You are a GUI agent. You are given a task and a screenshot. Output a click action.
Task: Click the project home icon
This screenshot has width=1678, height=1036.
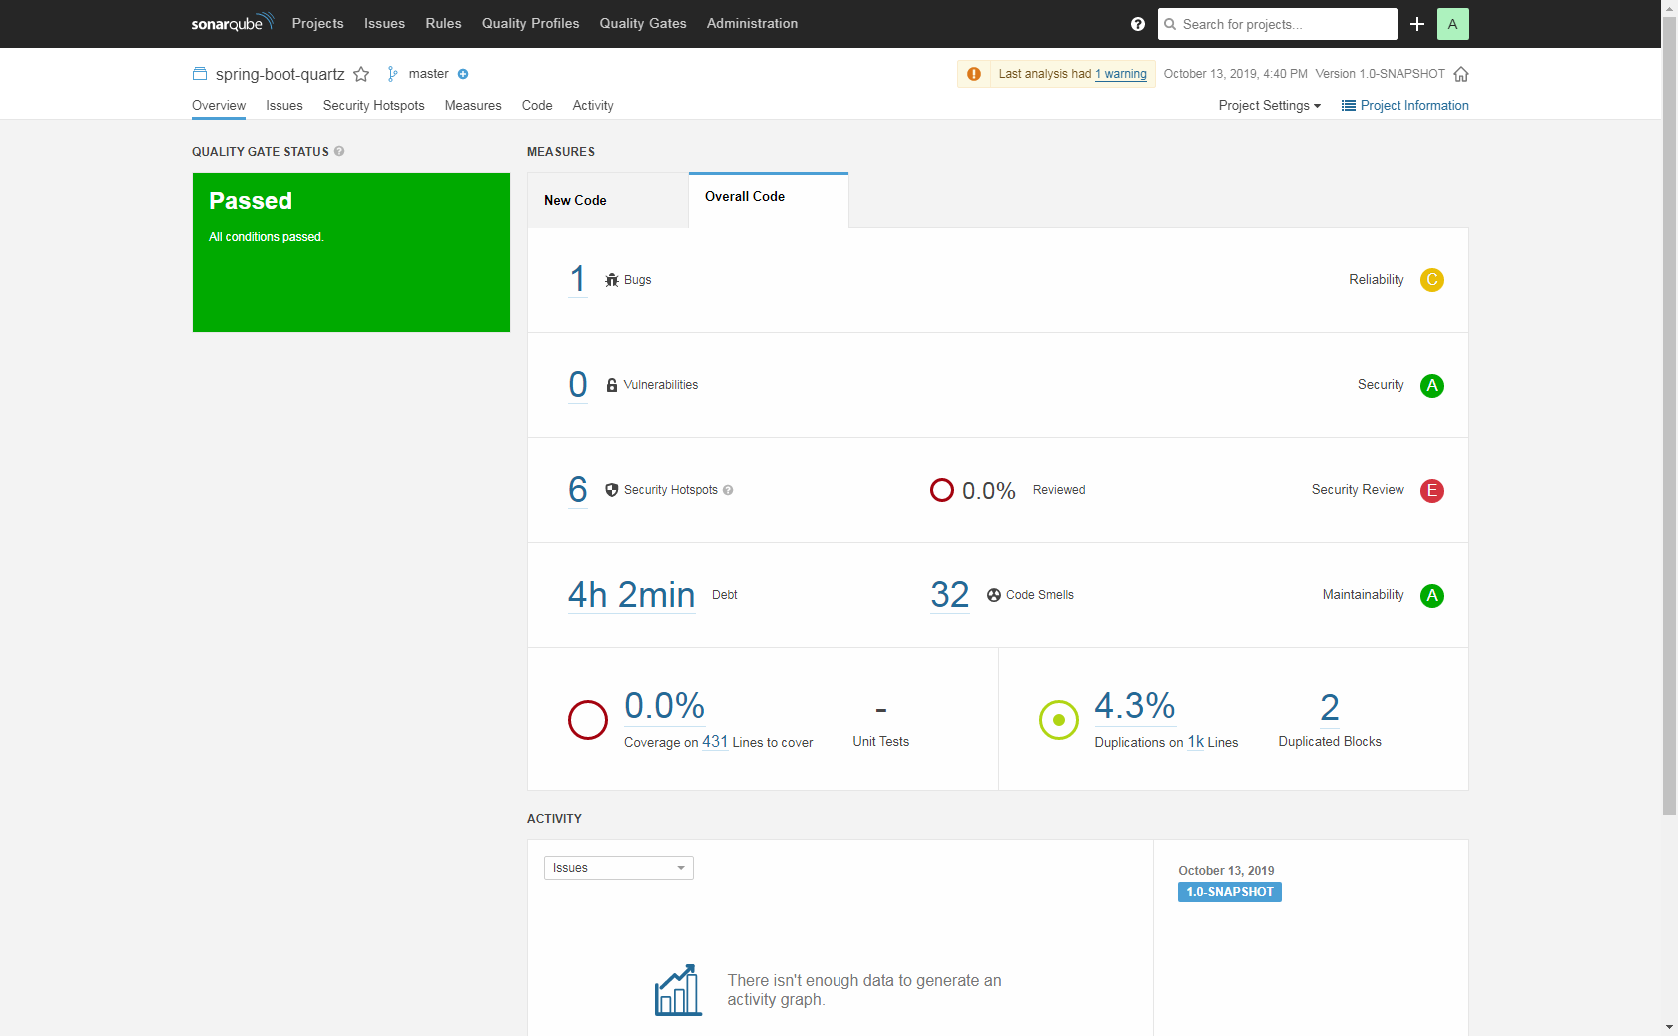pos(1461,74)
